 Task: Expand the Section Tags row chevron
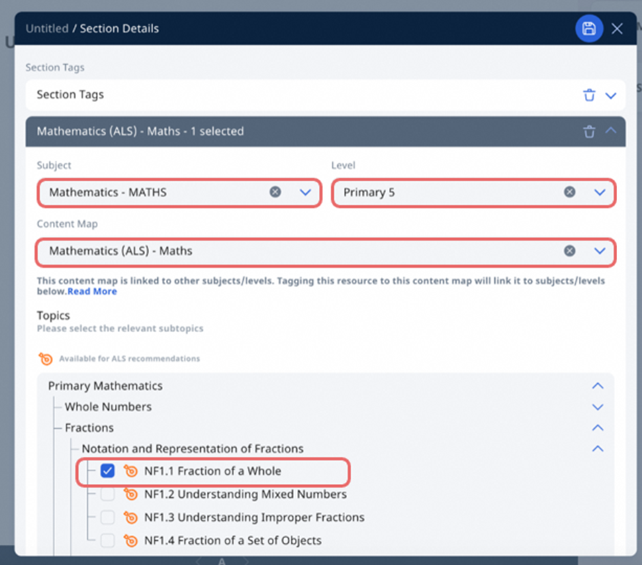610,95
